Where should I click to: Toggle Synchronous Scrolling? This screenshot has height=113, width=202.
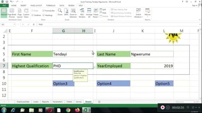121,13
